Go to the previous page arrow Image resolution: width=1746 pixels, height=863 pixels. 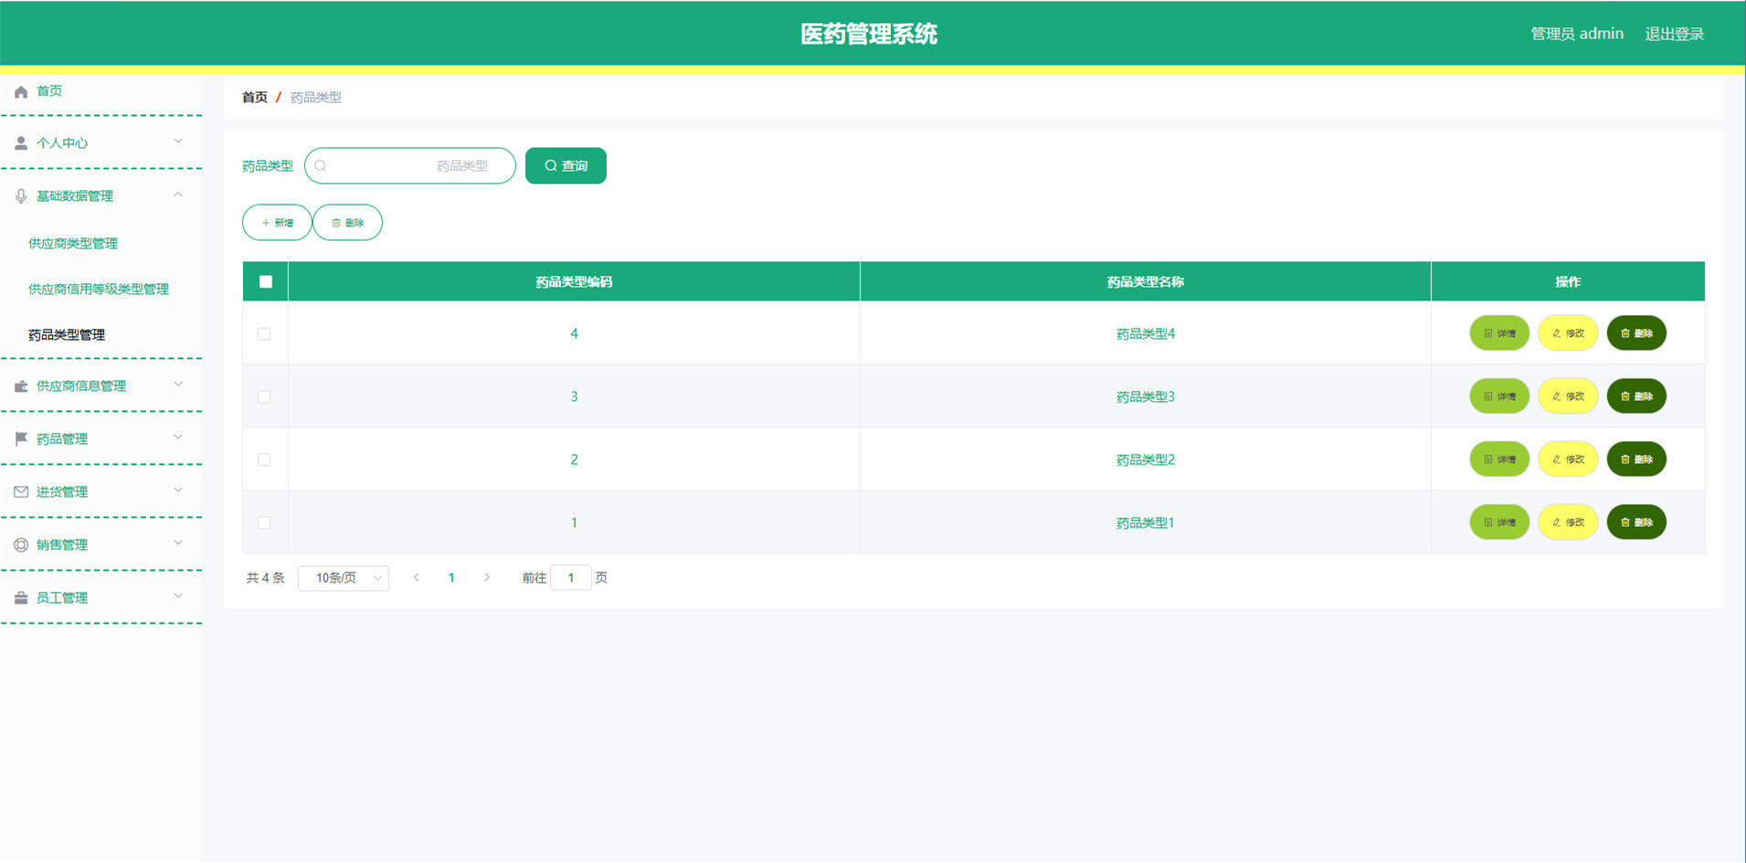coord(417,578)
